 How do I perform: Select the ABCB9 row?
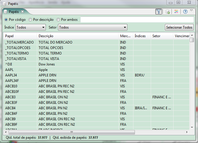[96, 119]
